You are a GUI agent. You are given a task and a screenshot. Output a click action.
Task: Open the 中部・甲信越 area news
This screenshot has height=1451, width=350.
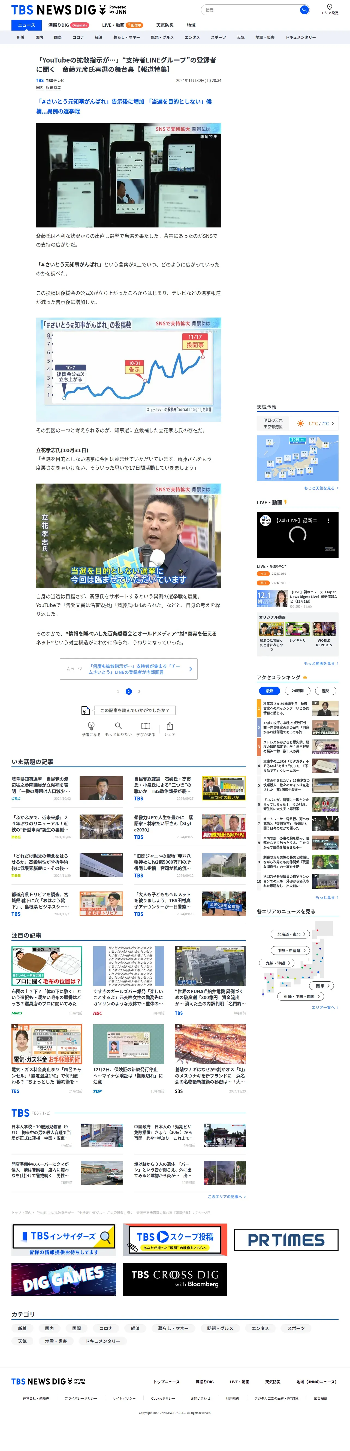[291, 950]
